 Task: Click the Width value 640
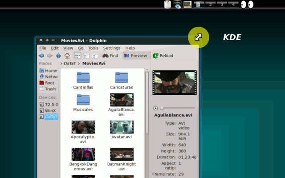pyautogui.click(x=182, y=145)
